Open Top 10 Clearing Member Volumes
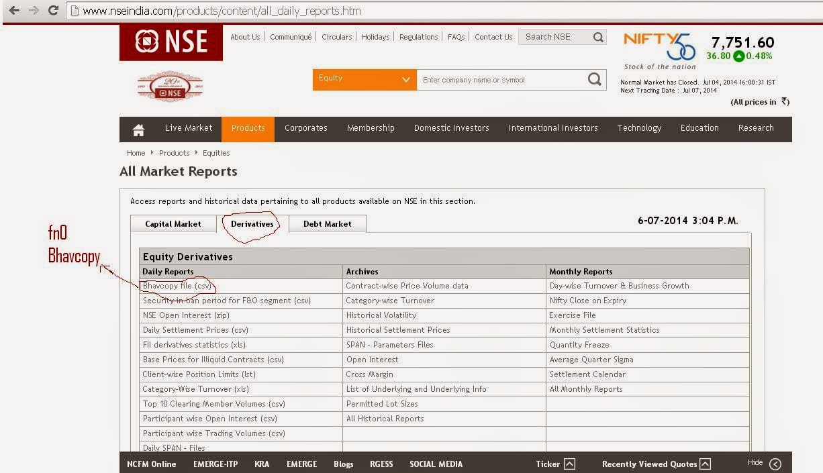Viewport: 823px width, 473px height. (214, 404)
